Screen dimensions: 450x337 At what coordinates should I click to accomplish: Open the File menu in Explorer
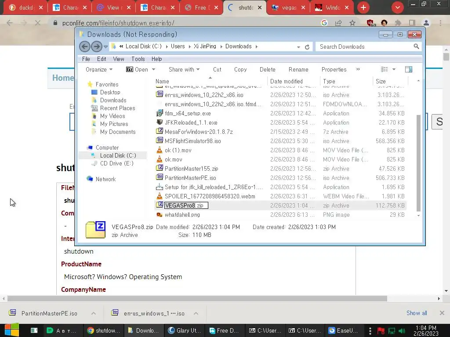86,59
